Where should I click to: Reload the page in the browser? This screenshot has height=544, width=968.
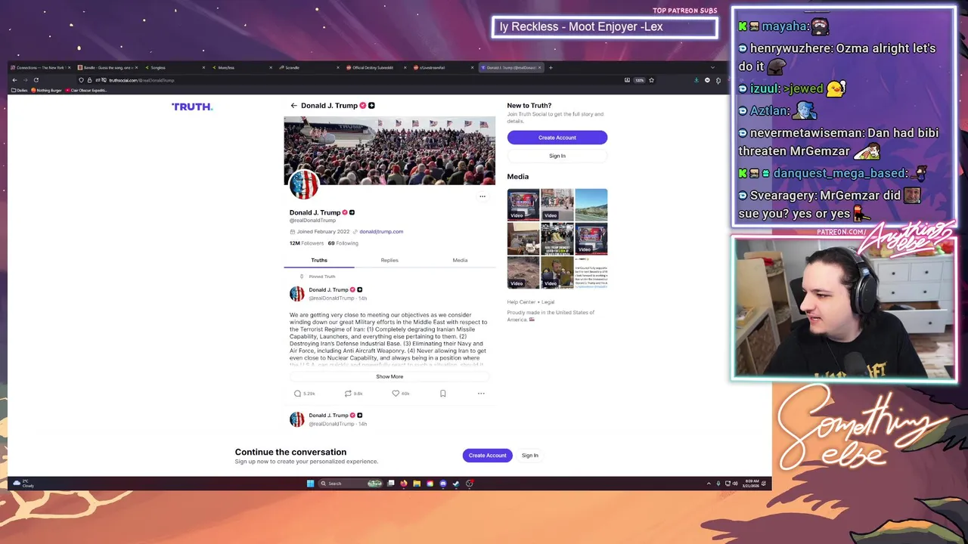coord(36,80)
